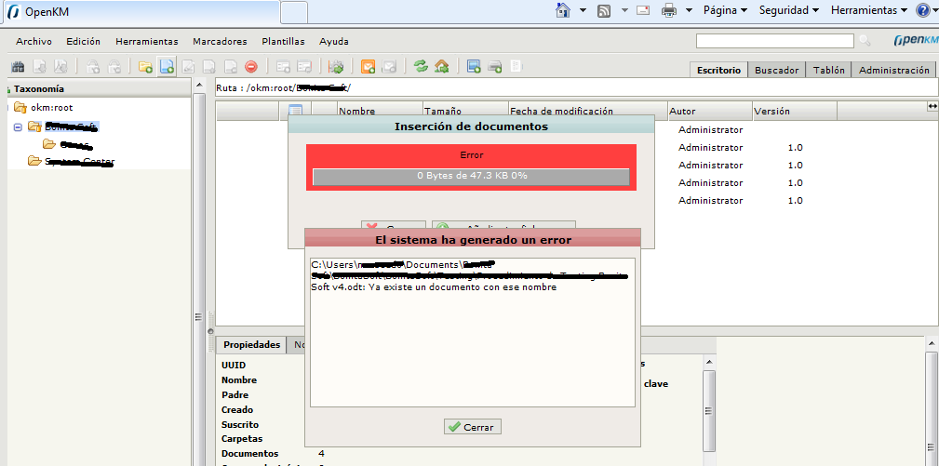Click the download as PDF toolbar icon

(x=61, y=66)
